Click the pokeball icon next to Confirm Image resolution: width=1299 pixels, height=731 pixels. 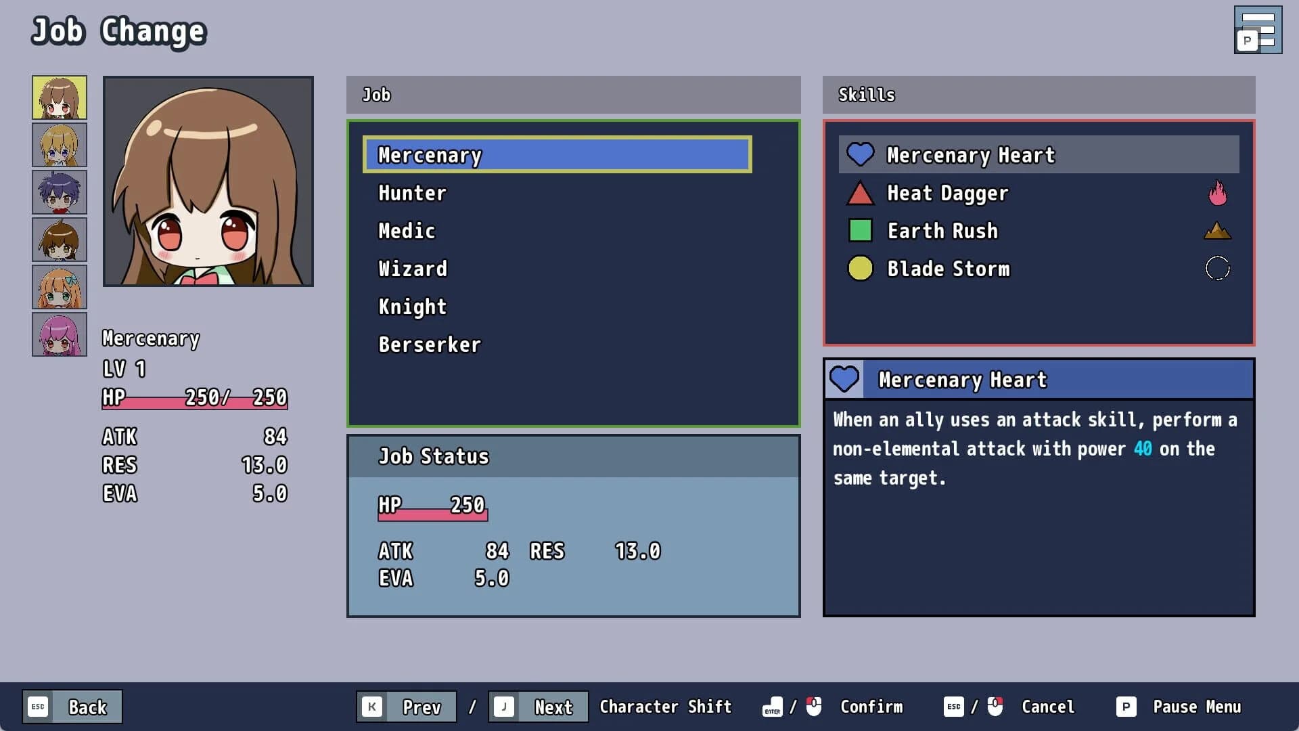(815, 707)
